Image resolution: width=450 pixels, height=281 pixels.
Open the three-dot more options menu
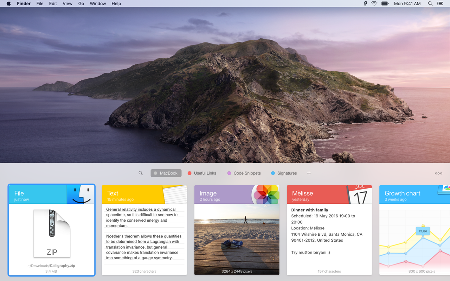coord(438,173)
